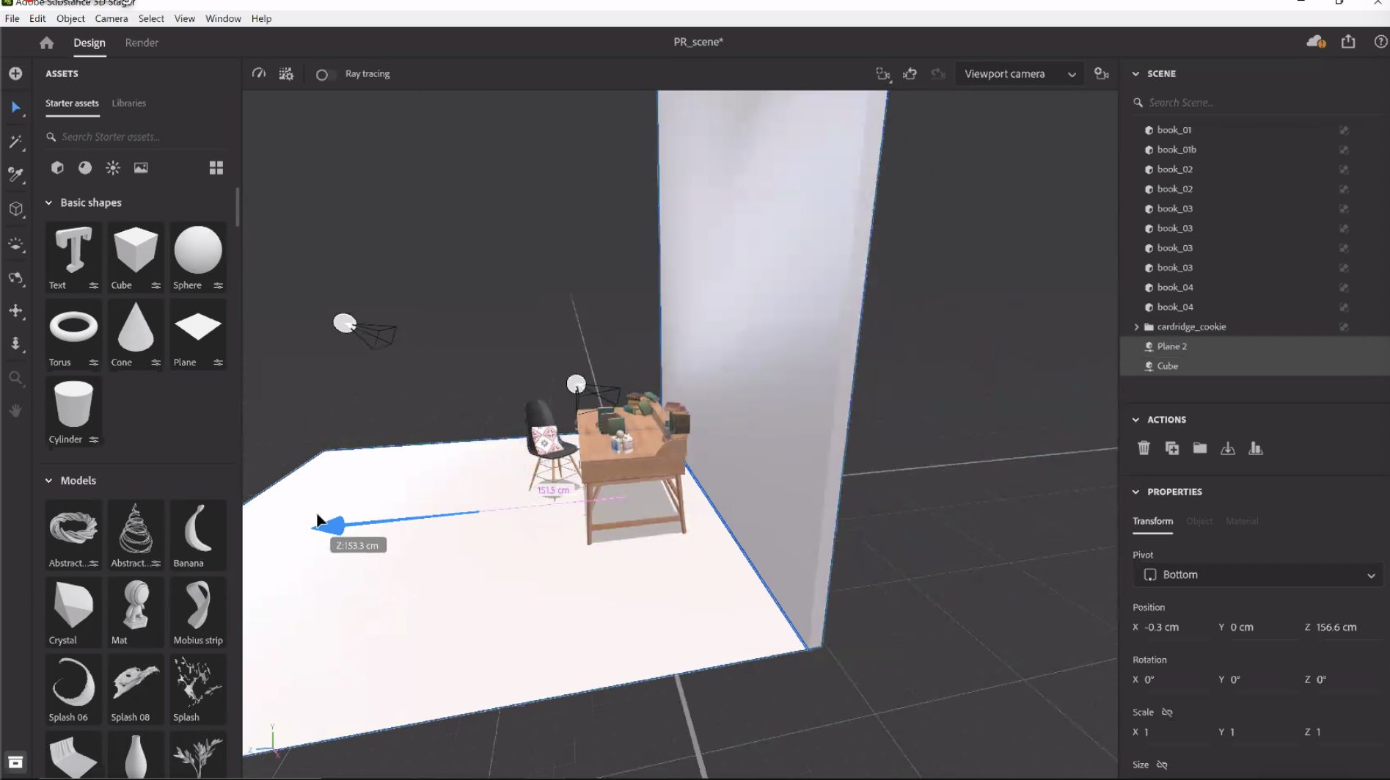The image size is (1390, 780).
Task: Switch to the Render tab
Action: (x=142, y=43)
